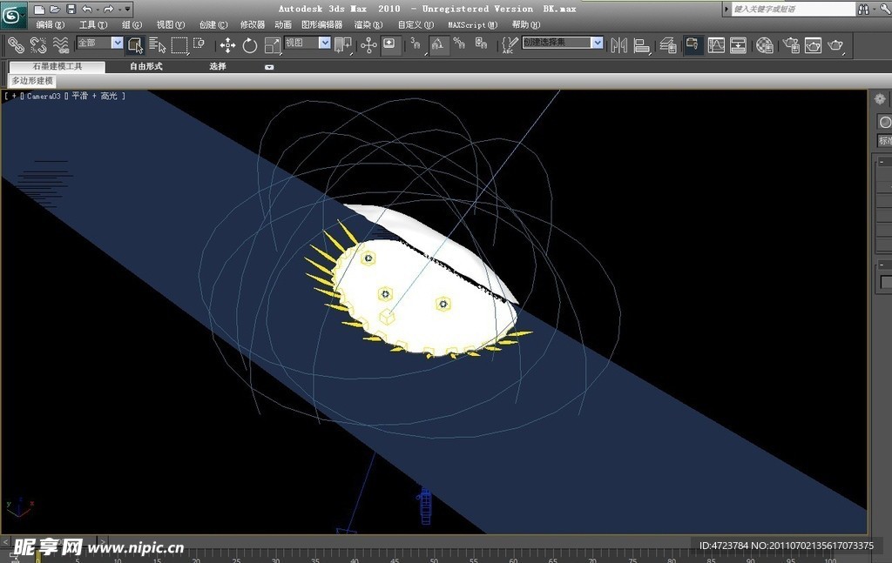
Task: Open the Layer Manager icon
Action: (668, 45)
